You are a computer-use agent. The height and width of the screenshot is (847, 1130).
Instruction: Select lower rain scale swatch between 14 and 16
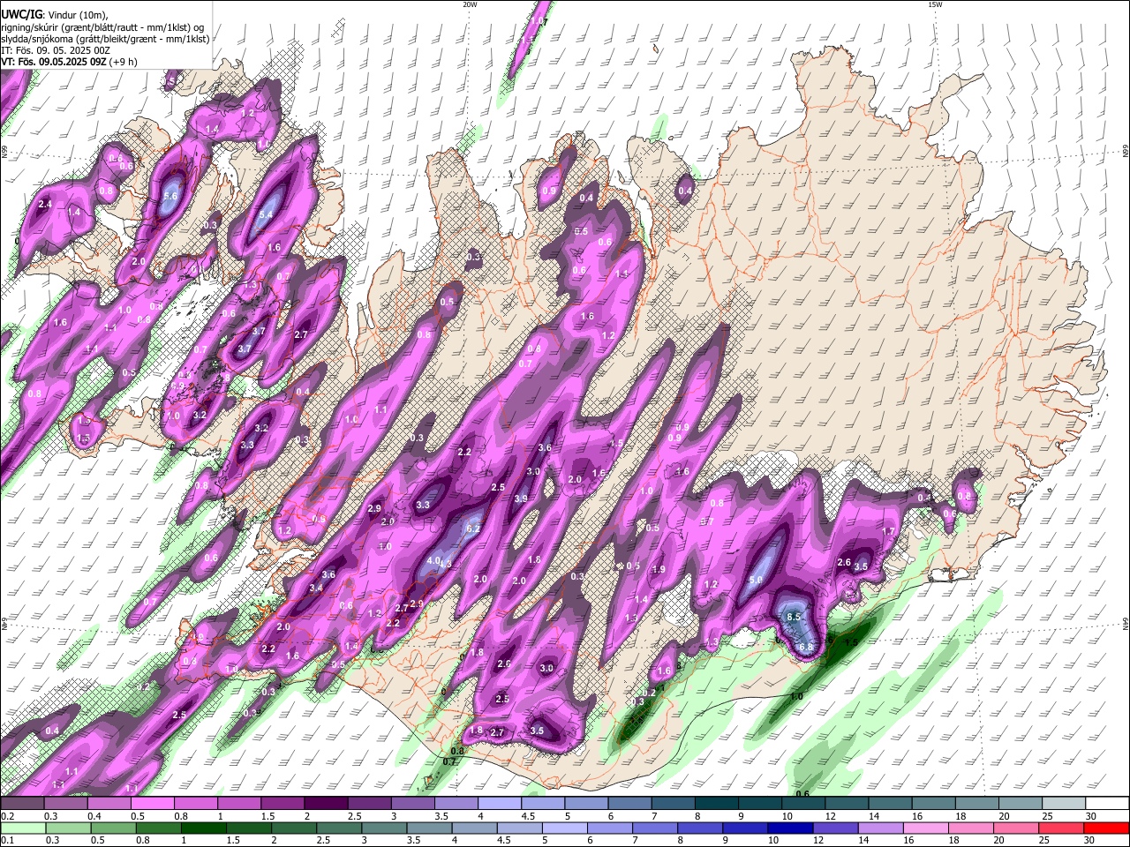(881, 828)
